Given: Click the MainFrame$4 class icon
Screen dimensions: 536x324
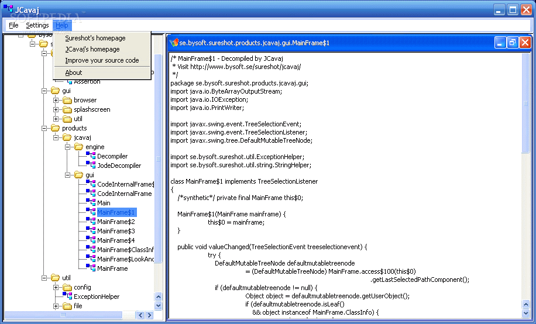Looking at the screenshot, I should pyautogui.click(x=91, y=240).
